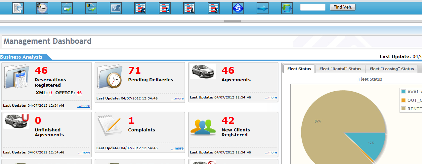This screenshot has width=422, height=164.
Task: Click the orange legend swatch for OUT_
Action: pos(403,100)
